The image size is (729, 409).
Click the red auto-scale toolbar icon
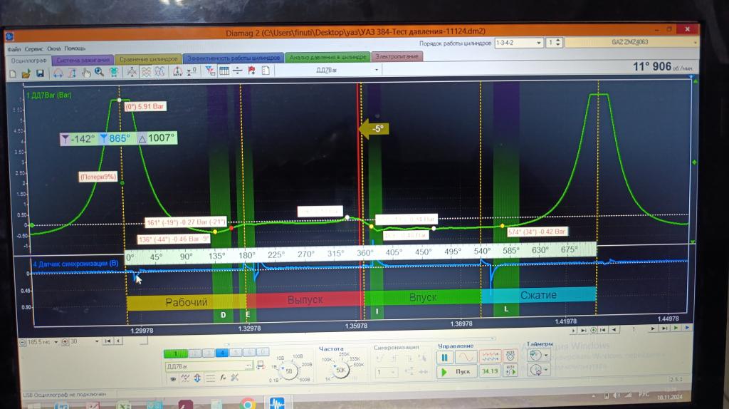(x=177, y=71)
